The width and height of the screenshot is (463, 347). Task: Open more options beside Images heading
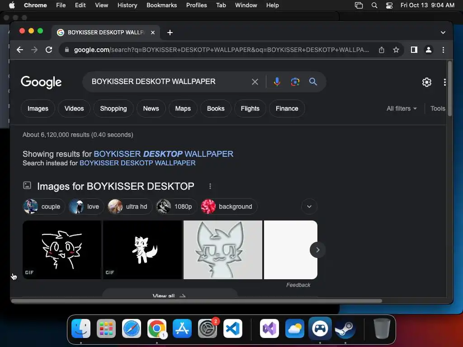pyautogui.click(x=210, y=186)
